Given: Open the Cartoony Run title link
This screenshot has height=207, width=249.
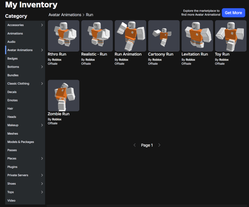Looking at the screenshot, I should pos(161,54).
